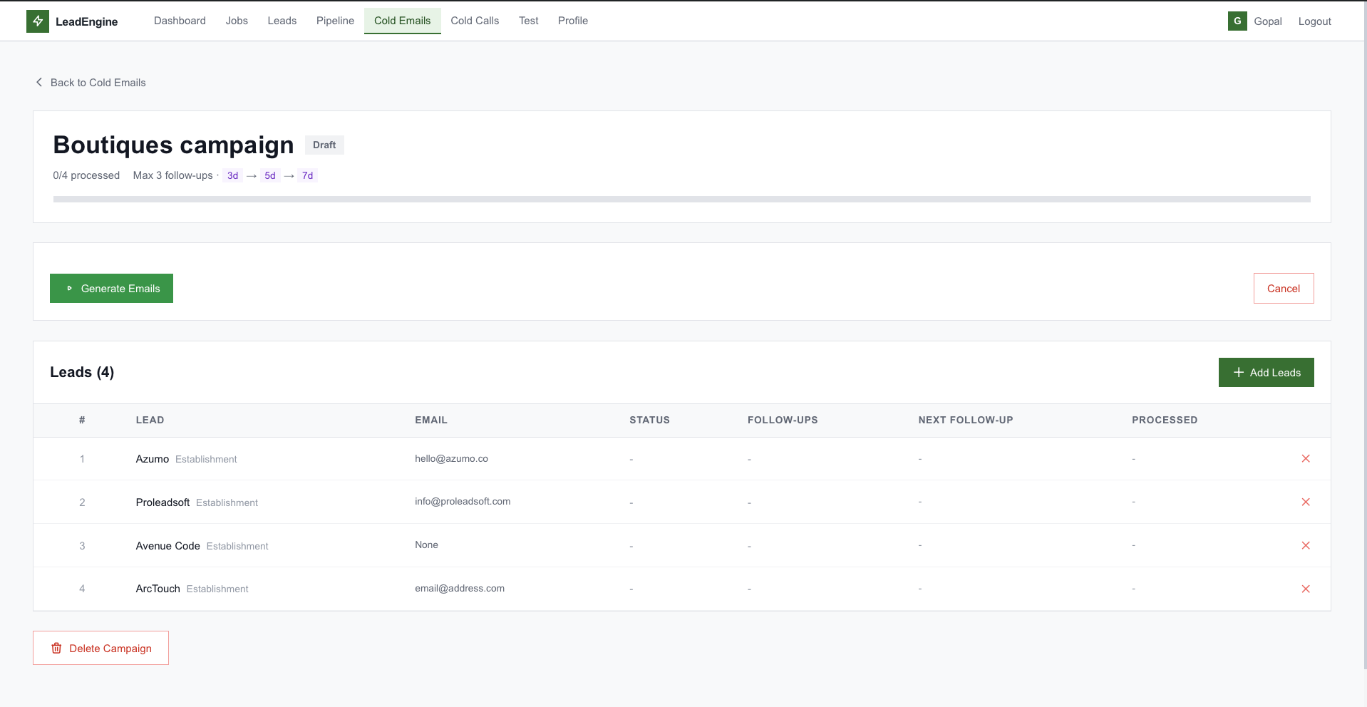The height and width of the screenshot is (707, 1367).
Task: Open the Dashboard tab
Action: click(x=180, y=21)
